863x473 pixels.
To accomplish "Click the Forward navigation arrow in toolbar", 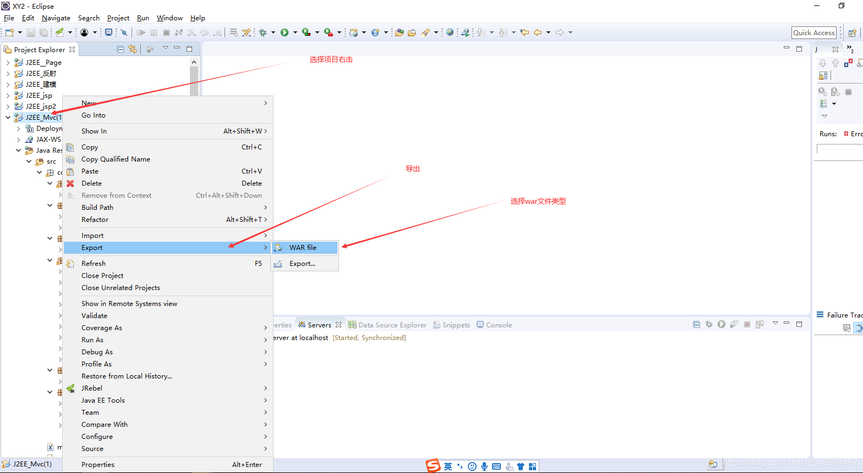I will [560, 32].
